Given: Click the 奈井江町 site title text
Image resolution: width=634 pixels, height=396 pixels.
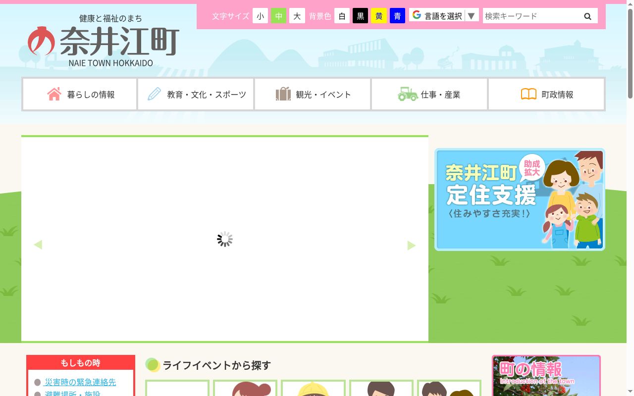Looking at the screenshot, I should pos(119,41).
